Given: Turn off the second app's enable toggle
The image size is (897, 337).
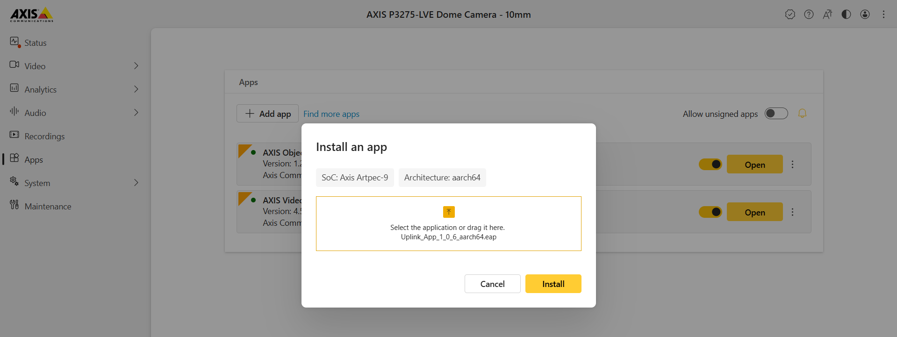Looking at the screenshot, I should (710, 212).
